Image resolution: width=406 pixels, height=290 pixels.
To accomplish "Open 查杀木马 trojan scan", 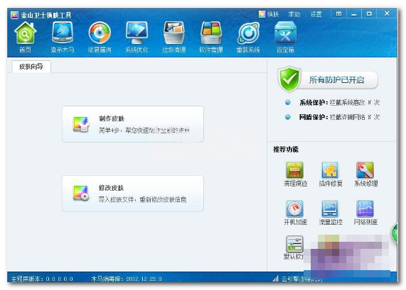I will (62, 38).
